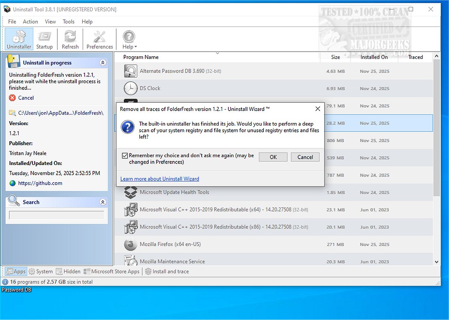
Task: Sort by Installed On column header
Action: coord(374,57)
